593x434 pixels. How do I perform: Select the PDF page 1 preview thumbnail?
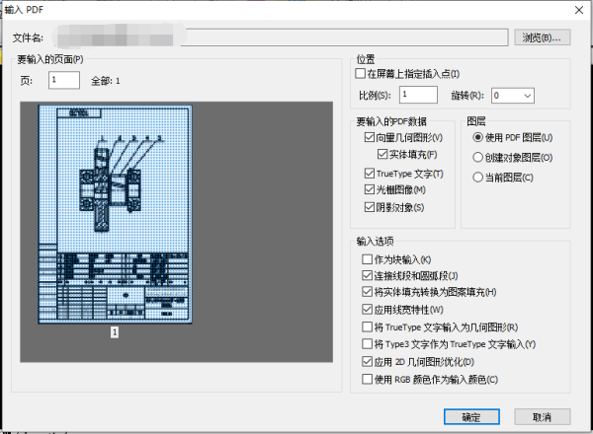click(115, 214)
